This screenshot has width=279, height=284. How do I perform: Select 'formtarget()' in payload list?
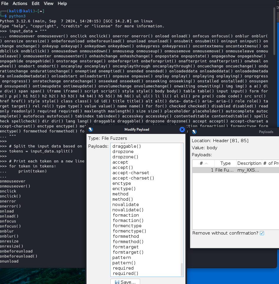[x=128, y=252]
